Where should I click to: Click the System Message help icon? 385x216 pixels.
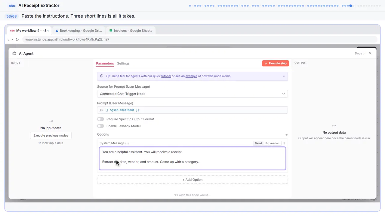pyautogui.click(x=127, y=143)
